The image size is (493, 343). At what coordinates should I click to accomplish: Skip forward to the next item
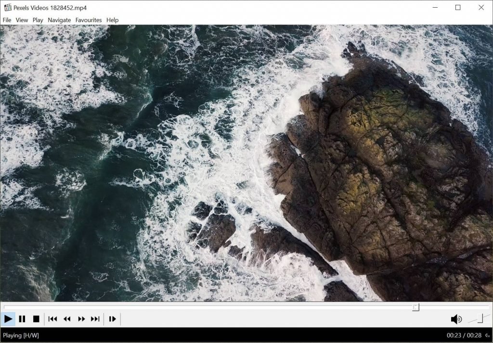coord(95,318)
